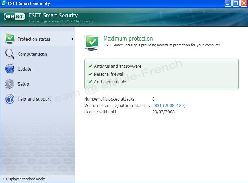Expand the Display: Standard mode triangle
Viewport: 248px width, 183px height.
(x=4, y=179)
